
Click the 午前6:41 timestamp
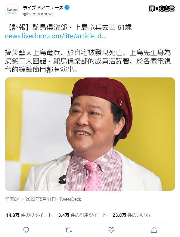tap(14, 199)
